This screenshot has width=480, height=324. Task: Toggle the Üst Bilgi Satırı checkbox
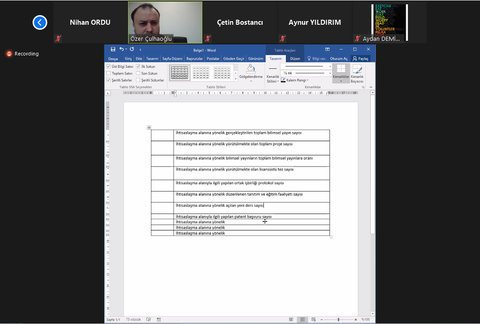[109, 66]
